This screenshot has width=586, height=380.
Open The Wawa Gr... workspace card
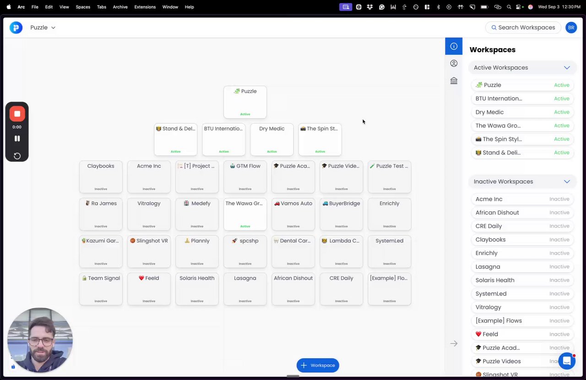[x=245, y=214]
